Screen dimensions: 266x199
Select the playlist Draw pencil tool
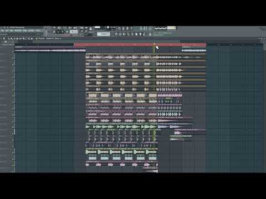point(9,39)
